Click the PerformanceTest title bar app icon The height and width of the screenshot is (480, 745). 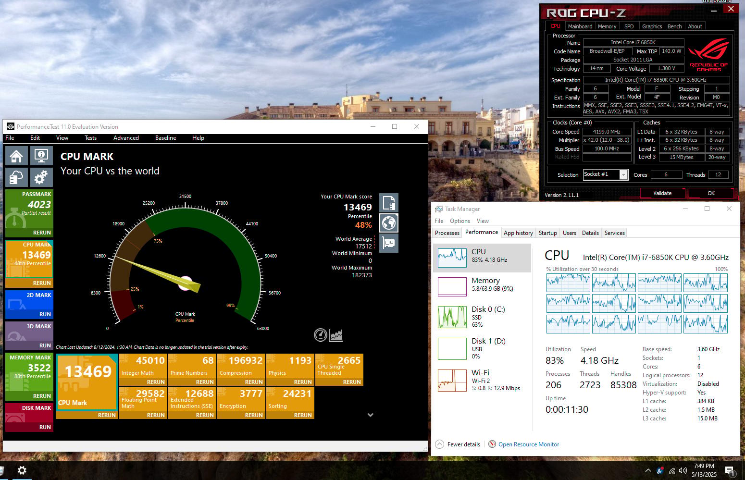tap(11, 127)
